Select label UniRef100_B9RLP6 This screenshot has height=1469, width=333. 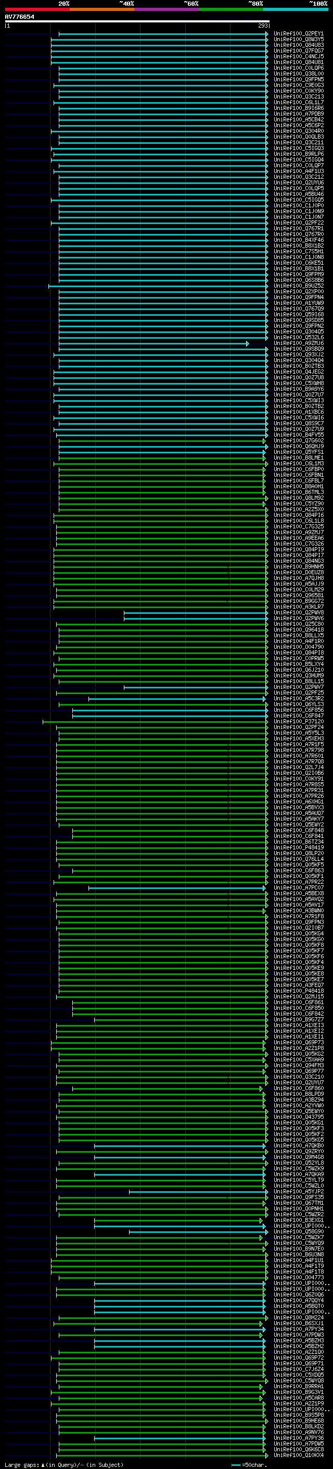(298, 154)
